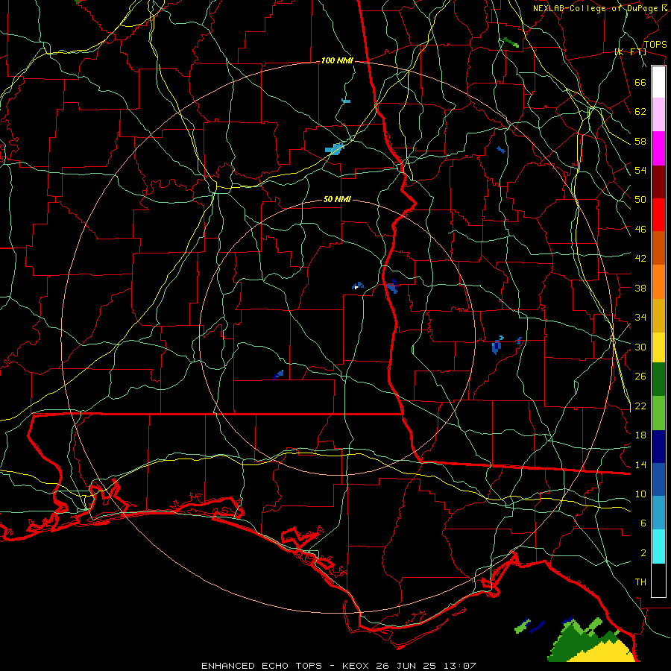Choose the dark orange legend swatch near 42
Image resolution: width=671 pixels, height=671 pixels.
pyautogui.click(x=658, y=248)
